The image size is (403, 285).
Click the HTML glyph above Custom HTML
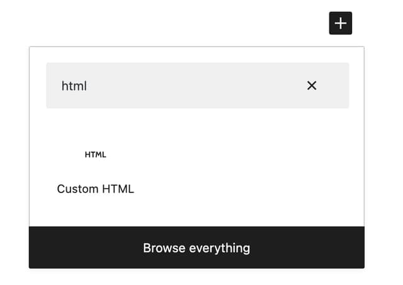click(x=95, y=155)
